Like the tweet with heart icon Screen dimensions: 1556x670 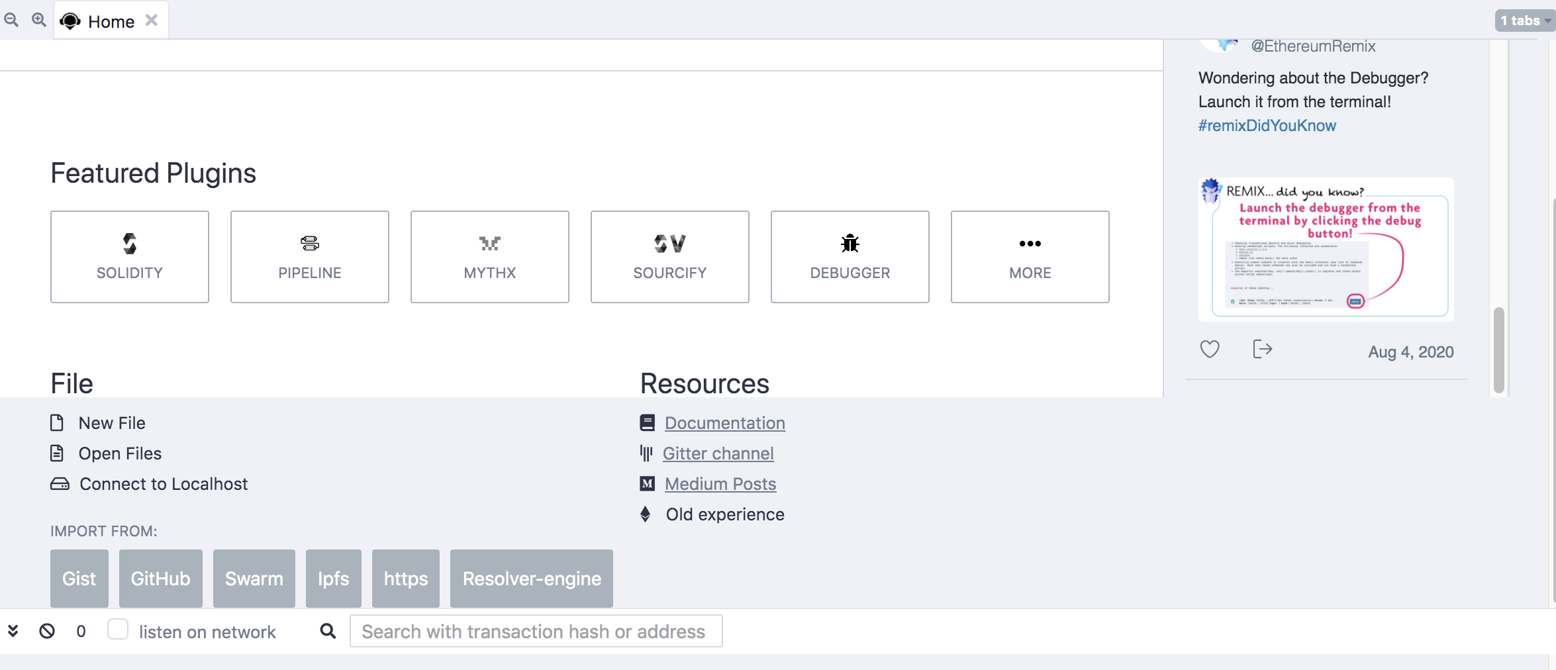pos(1210,349)
